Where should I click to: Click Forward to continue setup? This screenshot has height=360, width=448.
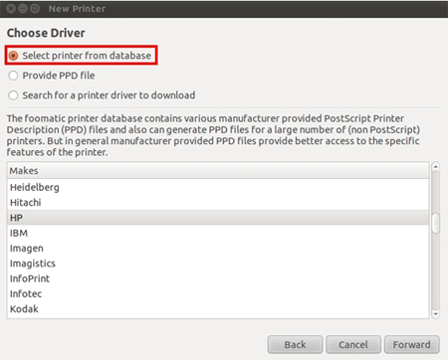tap(412, 345)
